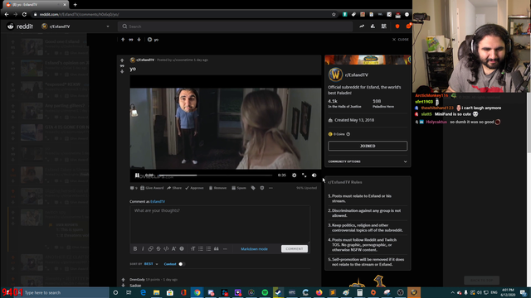Click the Reddit search field
Image resolution: width=531 pixels, height=298 pixels.
pyautogui.click(x=235, y=26)
